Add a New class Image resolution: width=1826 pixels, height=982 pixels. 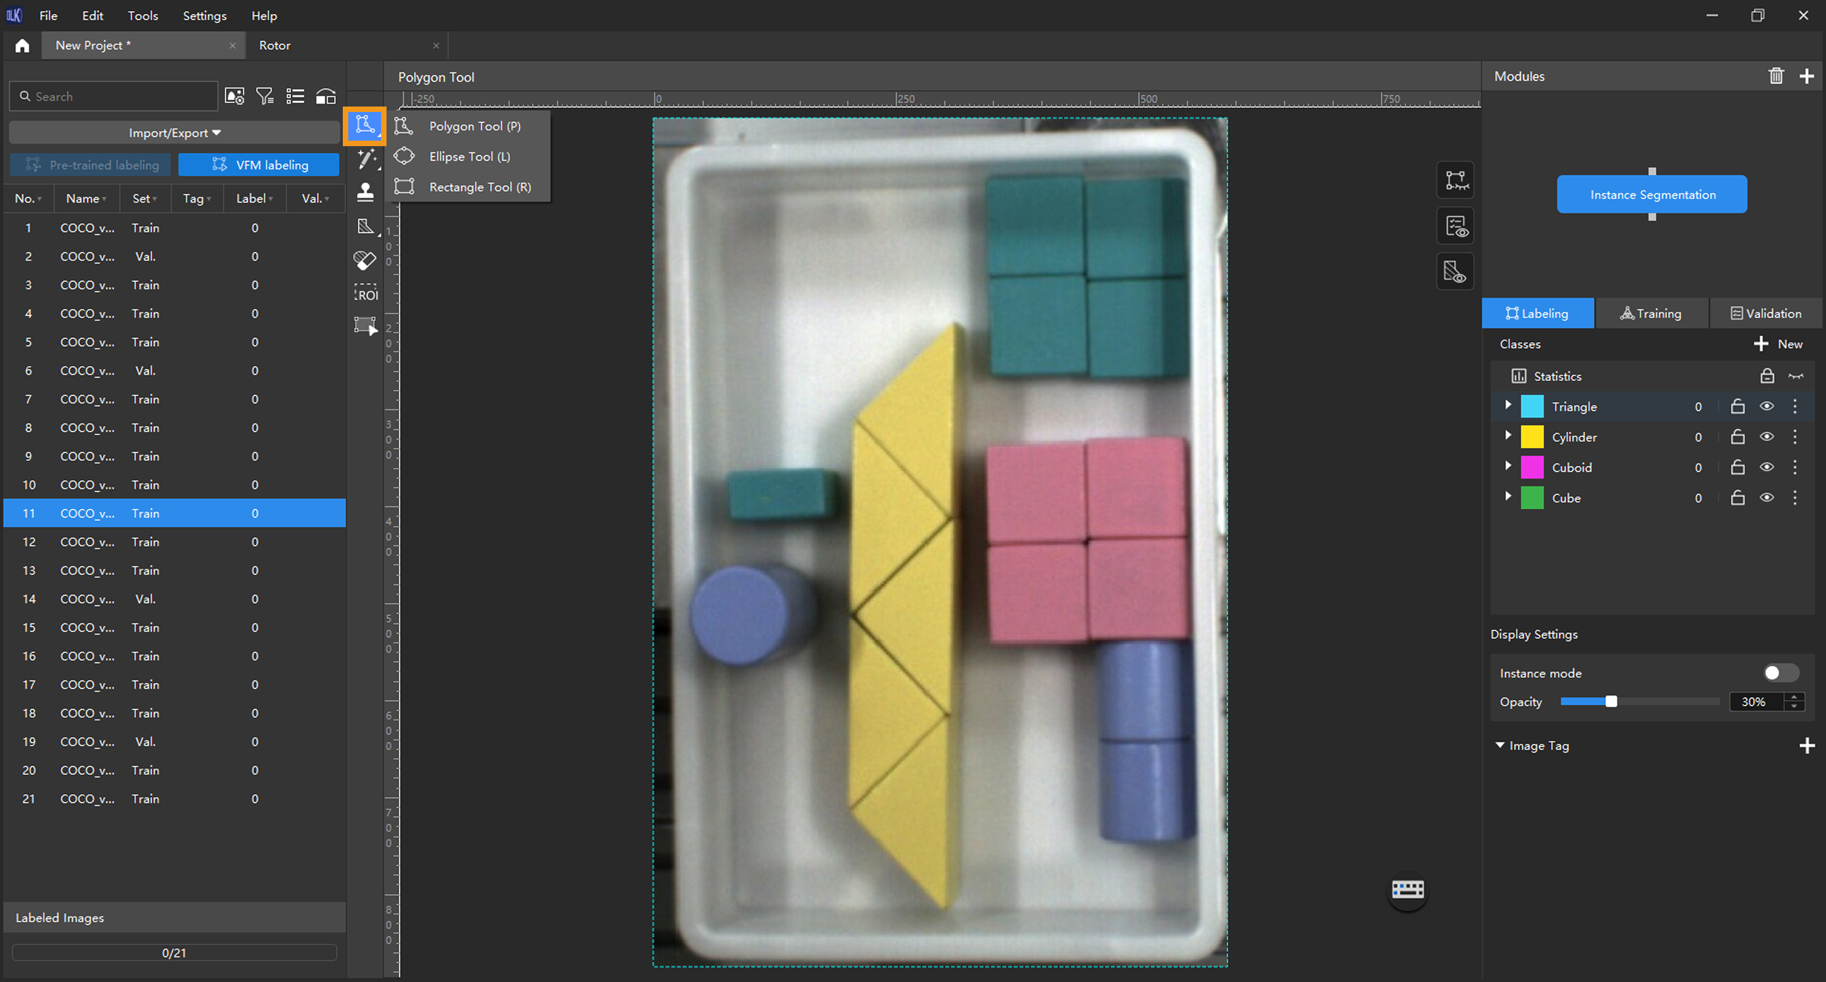[1778, 344]
